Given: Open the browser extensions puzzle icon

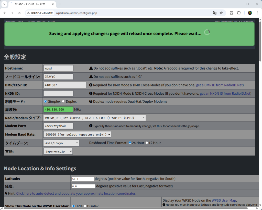Looking at the screenshot, I should (x=239, y=13).
